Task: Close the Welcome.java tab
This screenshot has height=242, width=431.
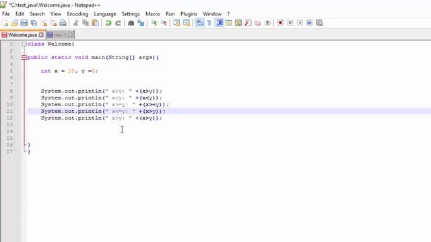Action: [x=41, y=35]
